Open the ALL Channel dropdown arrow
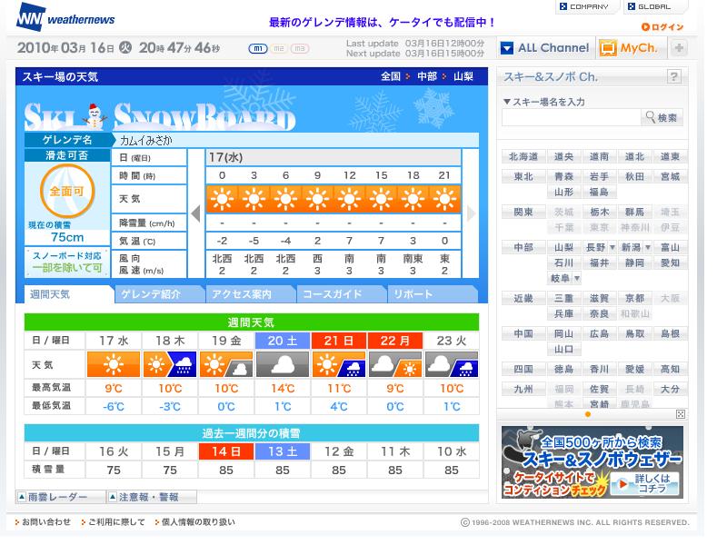Image resolution: width=727 pixels, height=545 pixels. coord(507,48)
